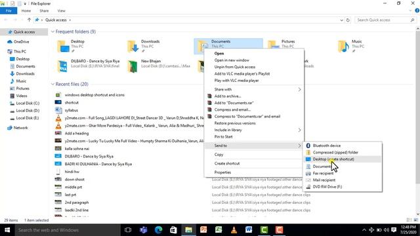This screenshot has height=236, width=420.
Task: Collapse the Recent files section
Action: pyautogui.click(x=52, y=85)
